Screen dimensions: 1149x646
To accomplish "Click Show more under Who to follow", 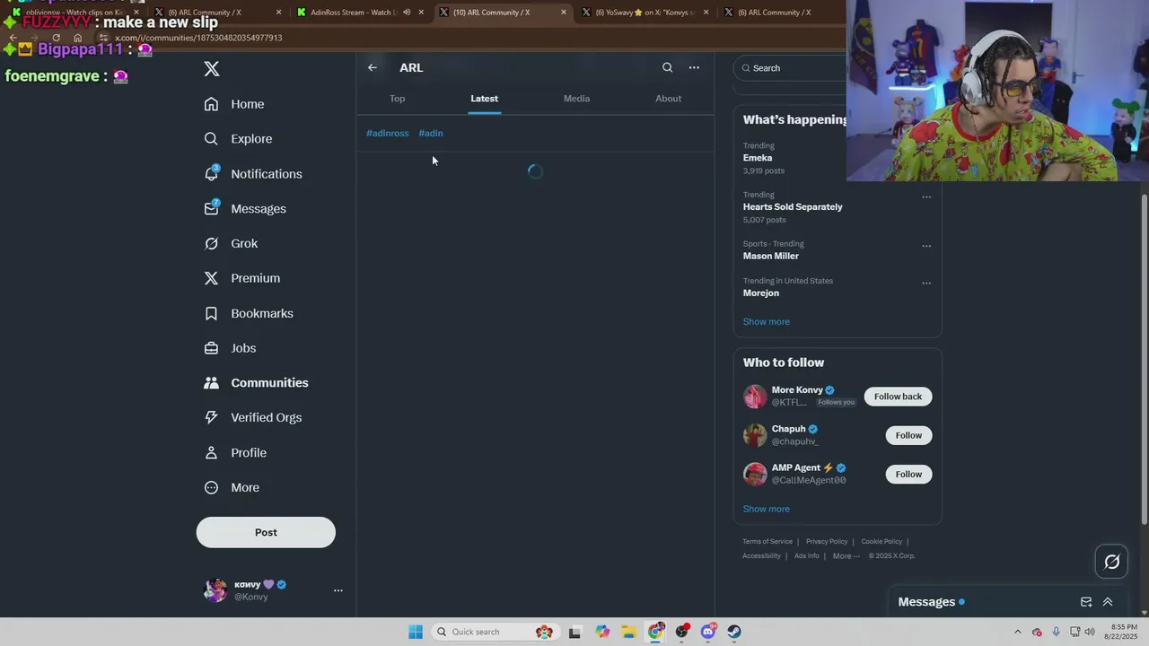I will [x=766, y=509].
